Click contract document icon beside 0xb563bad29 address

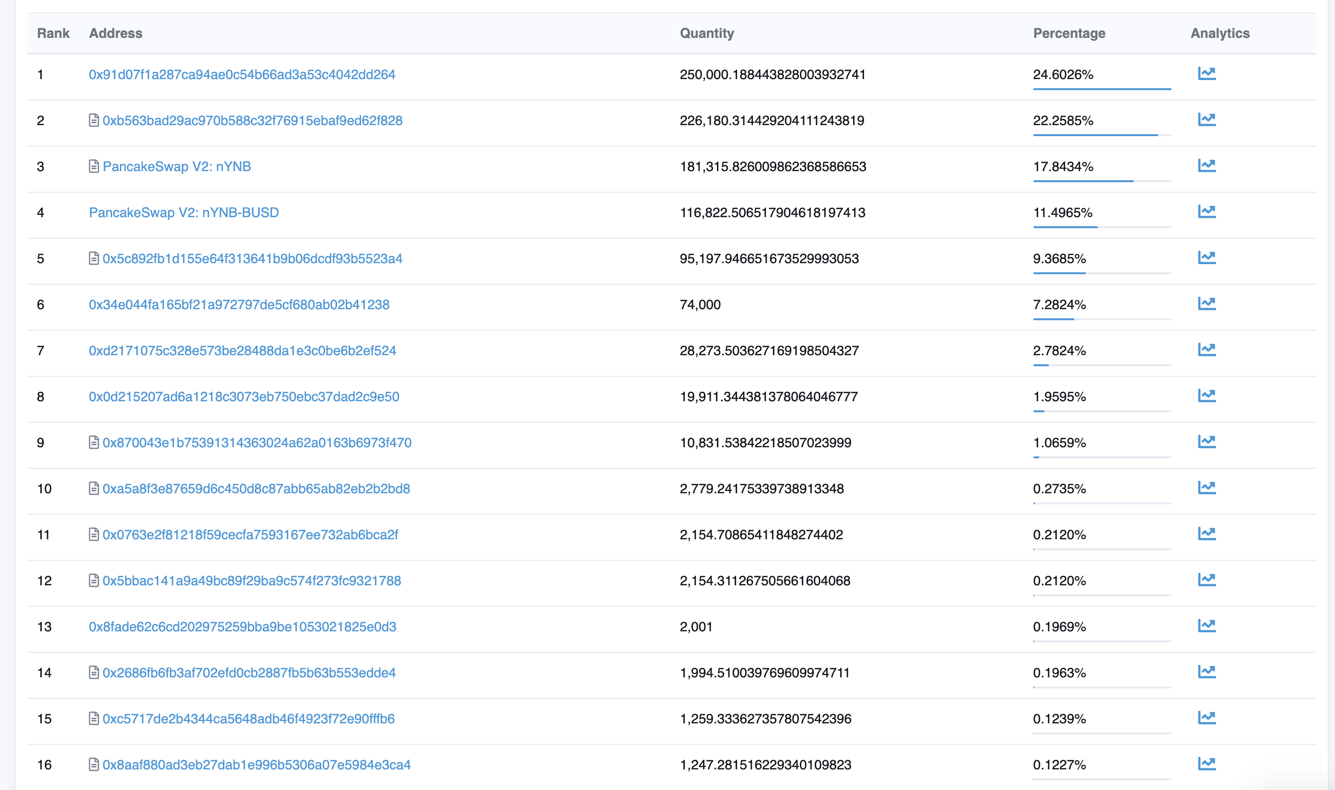click(x=94, y=120)
